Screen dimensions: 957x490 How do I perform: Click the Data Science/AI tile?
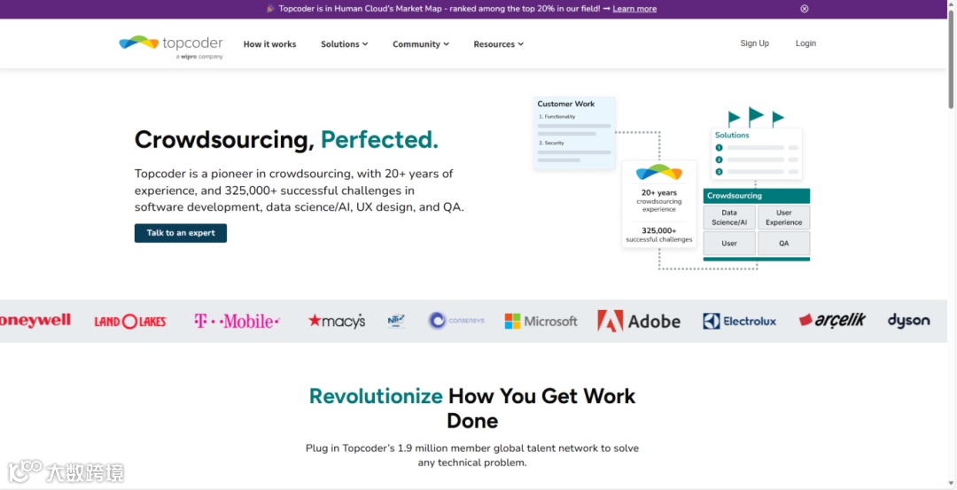pyautogui.click(x=729, y=217)
